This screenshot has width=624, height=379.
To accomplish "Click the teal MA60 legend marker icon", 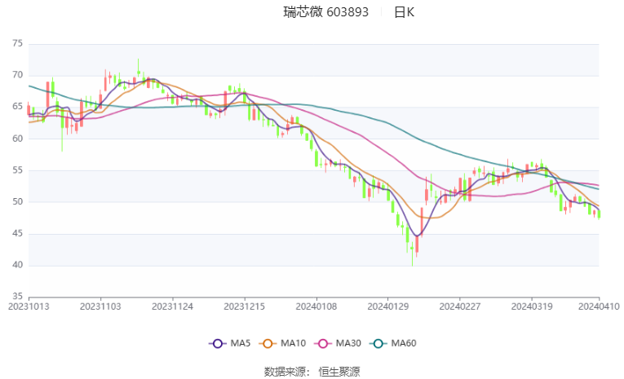I will 380,343.
